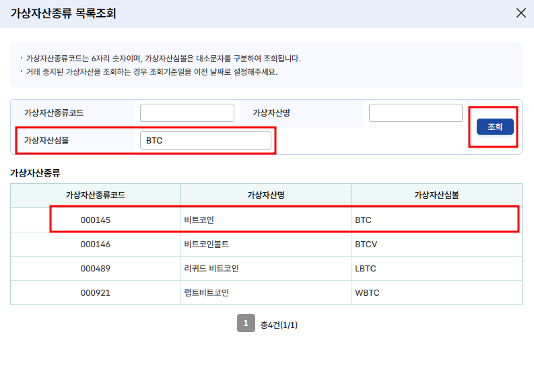Click the 가상자산명 table column header

point(266,195)
